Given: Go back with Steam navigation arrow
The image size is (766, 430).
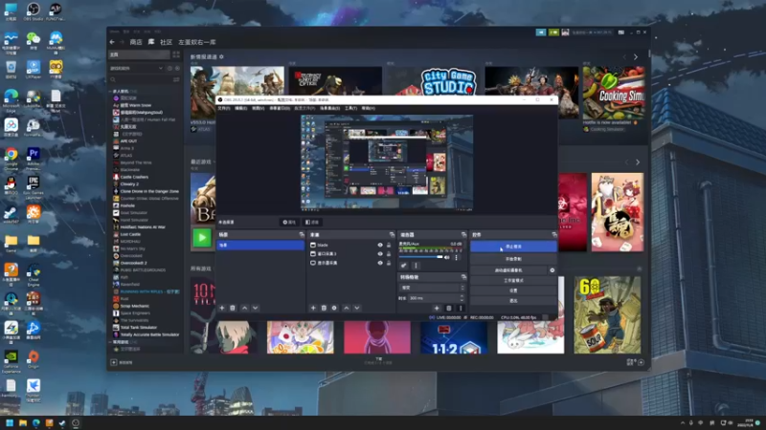Looking at the screenshot, I should click(x=112, y=42).
